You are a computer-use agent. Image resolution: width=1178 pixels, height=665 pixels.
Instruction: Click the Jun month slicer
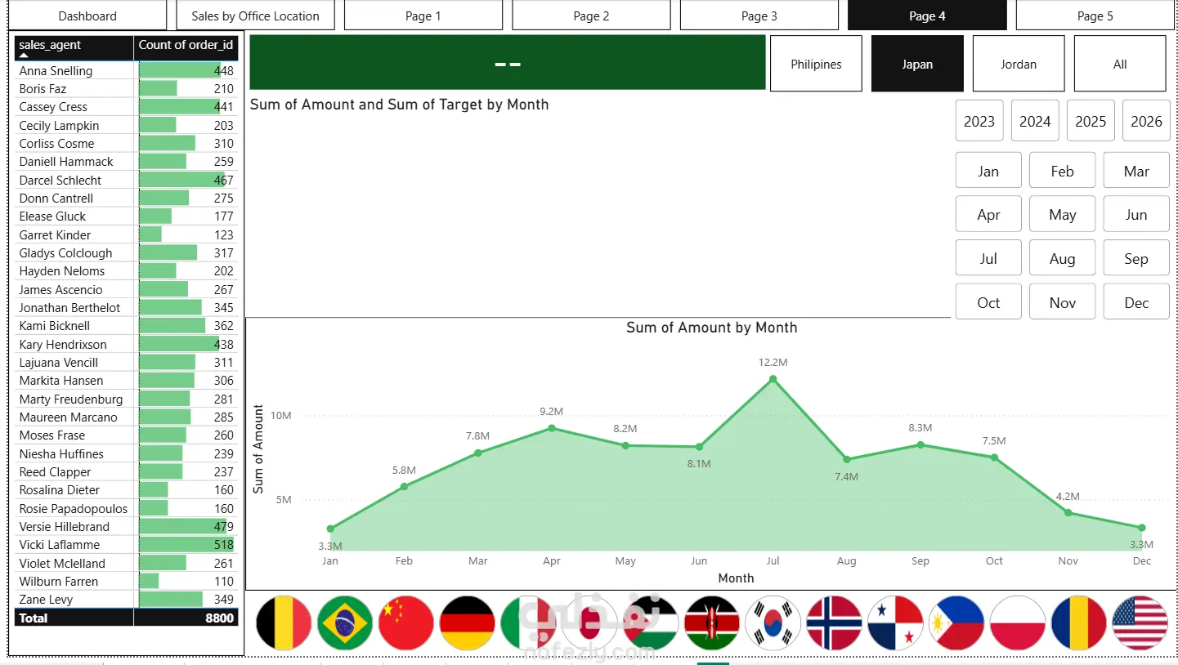point(1136,214)
